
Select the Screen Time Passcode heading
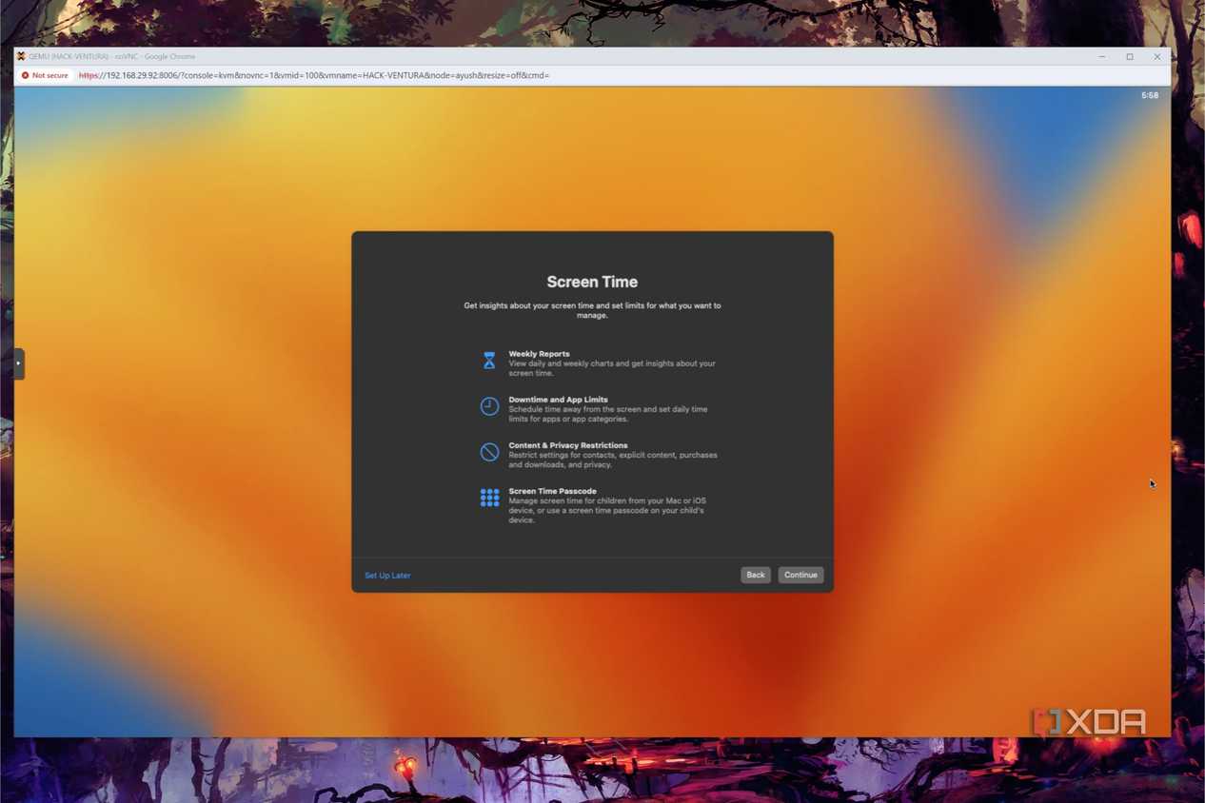[552, 491]
